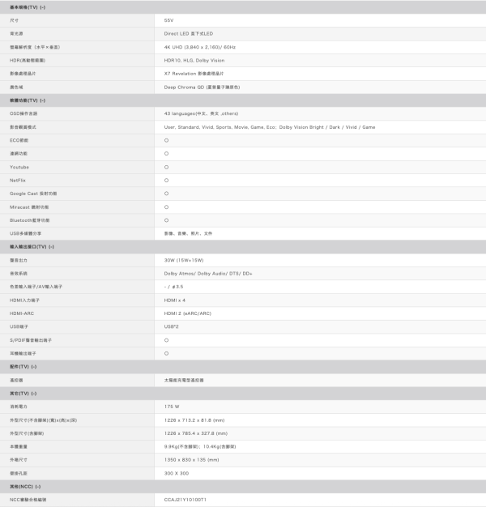486x507 pixels.
Task: Click the NCC code CCAJ21Y10100T1
Action: point(185,500)
